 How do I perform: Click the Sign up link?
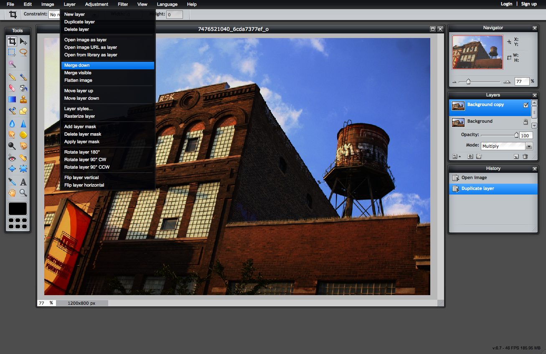(x=529, y=4)
